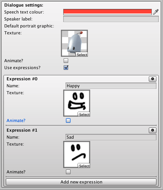Screen dimensions: 163x190
Task: Click Select on Happy expression texture
Action: pos(84,114)
